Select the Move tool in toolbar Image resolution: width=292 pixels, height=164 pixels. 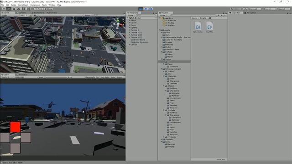pos(9,9)
